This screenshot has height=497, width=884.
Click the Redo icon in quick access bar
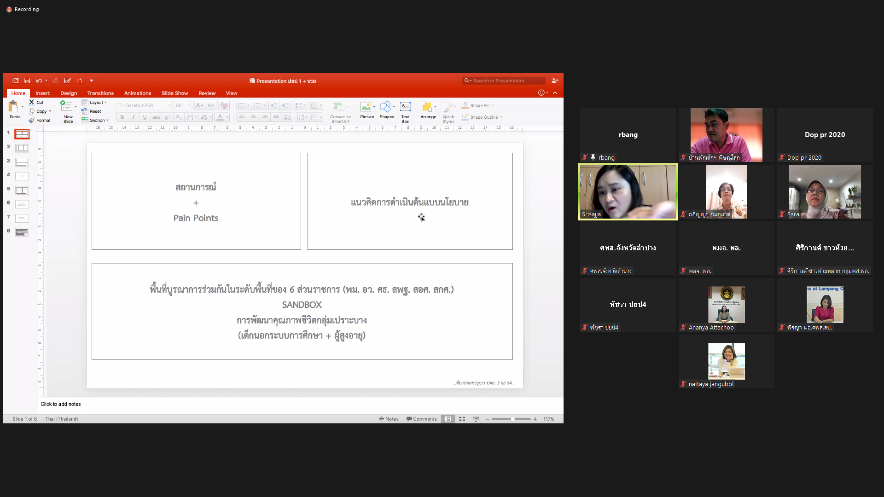pyautogui.click(x=55, y=81)
